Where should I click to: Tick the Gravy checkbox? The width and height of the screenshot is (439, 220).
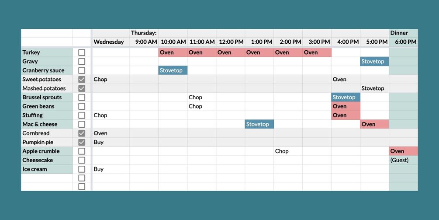click(x=82, y=61)
